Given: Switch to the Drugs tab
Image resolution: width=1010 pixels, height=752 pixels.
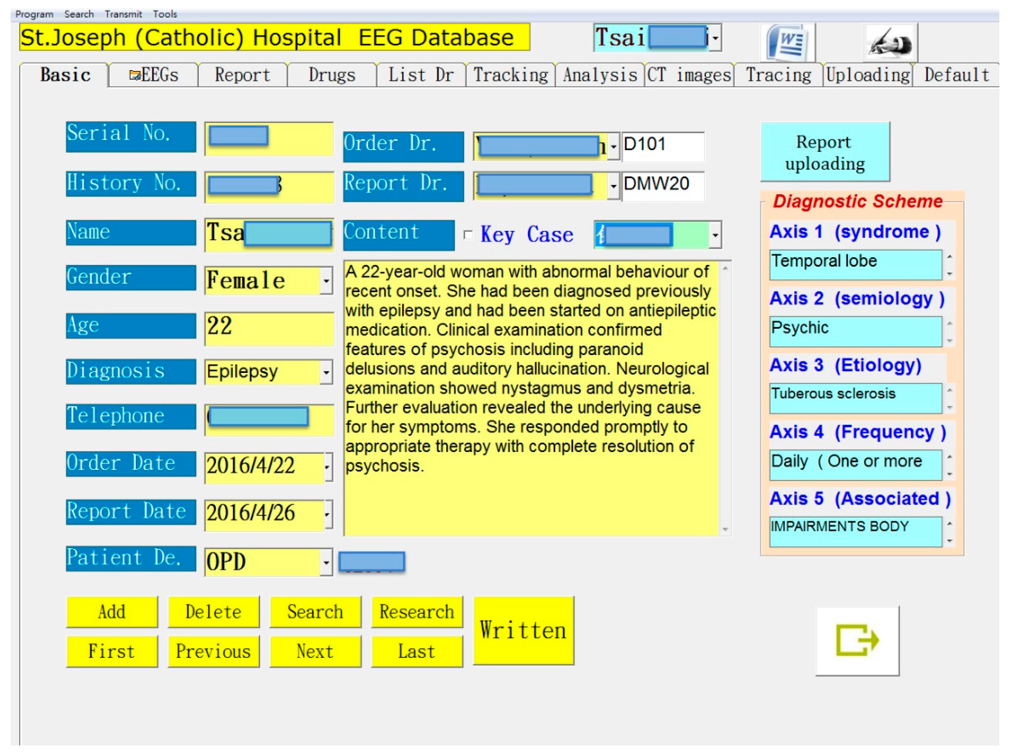Looking at the screenshot, I should [x=331, y=75].
